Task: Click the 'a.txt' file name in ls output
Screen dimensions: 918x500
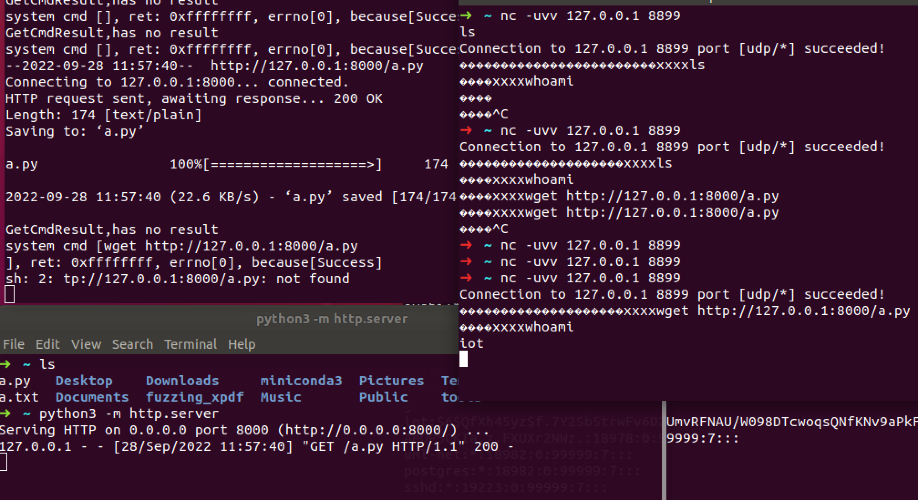Action: click(x=19, y=397)
